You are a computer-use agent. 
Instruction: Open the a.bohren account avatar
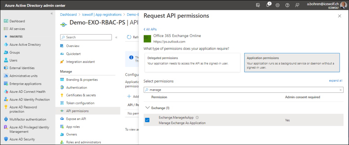(343, 5)
